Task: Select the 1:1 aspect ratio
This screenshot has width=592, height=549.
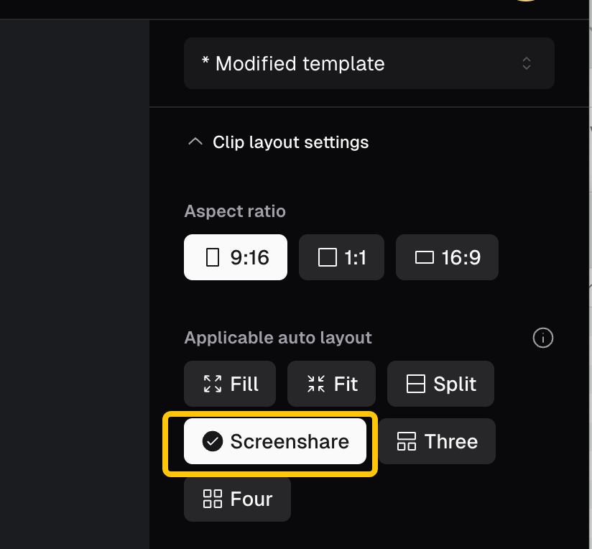Action: (x=341, y=257)
